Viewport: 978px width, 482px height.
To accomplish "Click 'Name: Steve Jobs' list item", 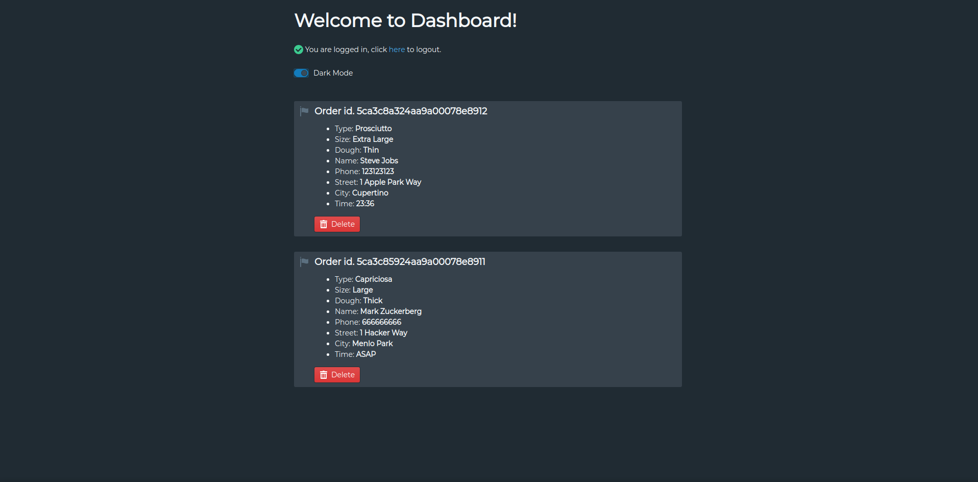I will click(x=366, y=161).
